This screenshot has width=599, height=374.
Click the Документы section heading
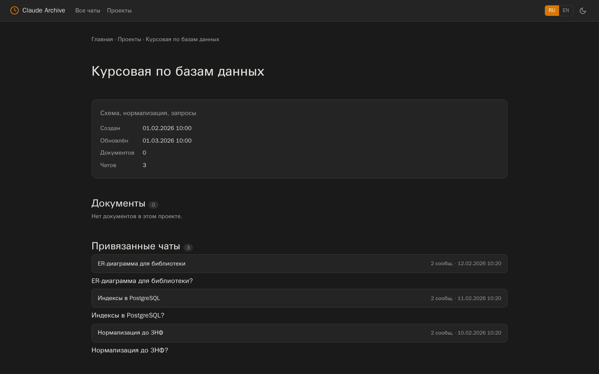pyautogui.click(x=119, y=203)
